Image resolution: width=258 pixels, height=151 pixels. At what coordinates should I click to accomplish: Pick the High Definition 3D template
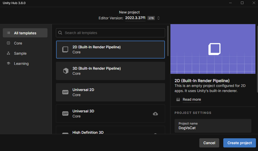pos(110,130)
